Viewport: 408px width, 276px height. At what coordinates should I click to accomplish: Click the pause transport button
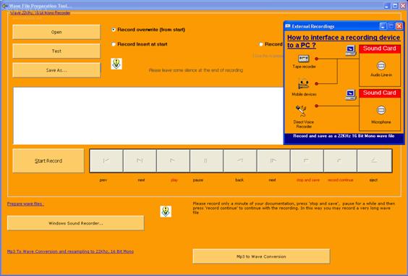tap(207, 161)
